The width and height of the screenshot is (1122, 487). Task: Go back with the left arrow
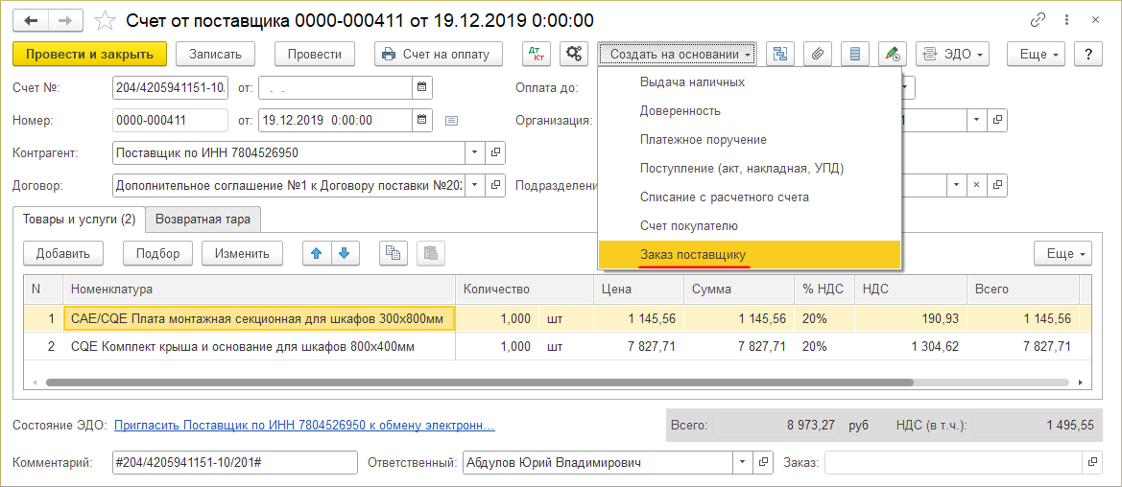[33, 20]
